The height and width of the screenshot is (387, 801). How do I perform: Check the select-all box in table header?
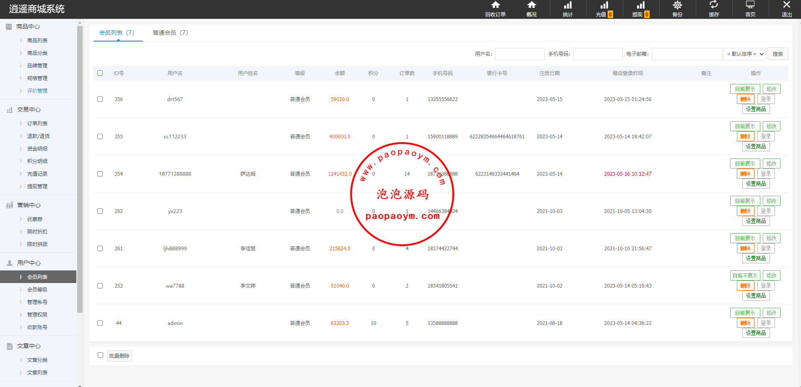100,73
